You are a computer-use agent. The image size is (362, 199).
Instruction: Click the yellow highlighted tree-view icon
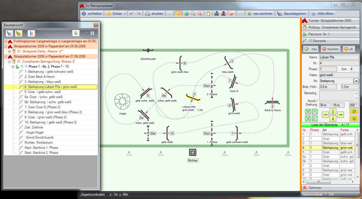[x=19, y=33]
